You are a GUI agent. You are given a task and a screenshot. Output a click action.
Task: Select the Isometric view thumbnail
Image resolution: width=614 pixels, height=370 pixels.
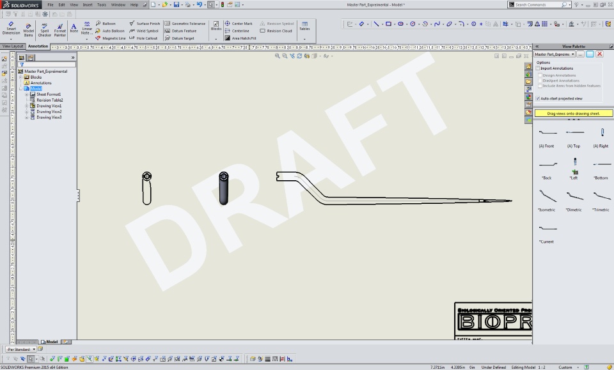547,196
